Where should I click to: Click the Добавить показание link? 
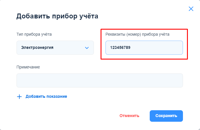(46, 97)
